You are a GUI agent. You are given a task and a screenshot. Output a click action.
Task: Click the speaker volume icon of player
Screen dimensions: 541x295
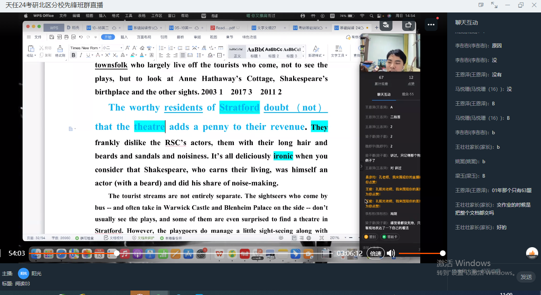coord(391,253)
